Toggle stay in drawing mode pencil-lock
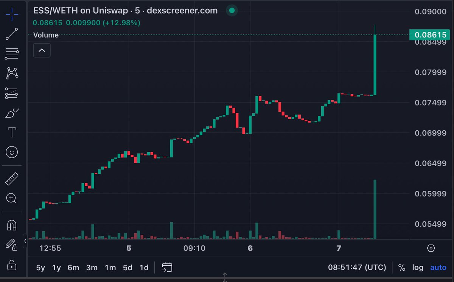Screen dimensions: 454x282 (12, 245)
